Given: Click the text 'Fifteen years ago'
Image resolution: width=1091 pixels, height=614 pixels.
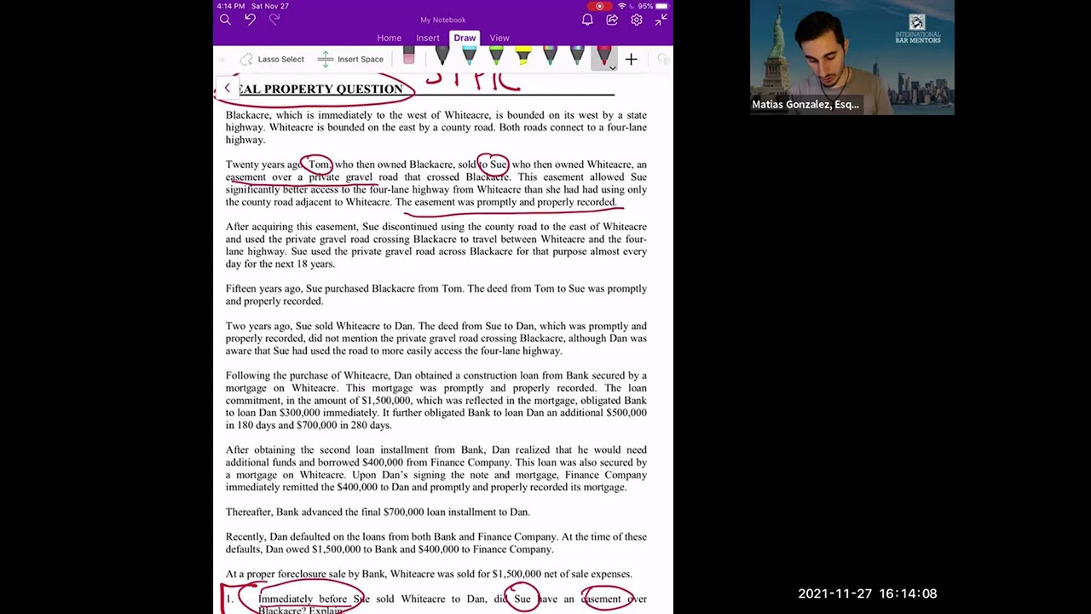Looking at the screenshot, I should point(264,289).
